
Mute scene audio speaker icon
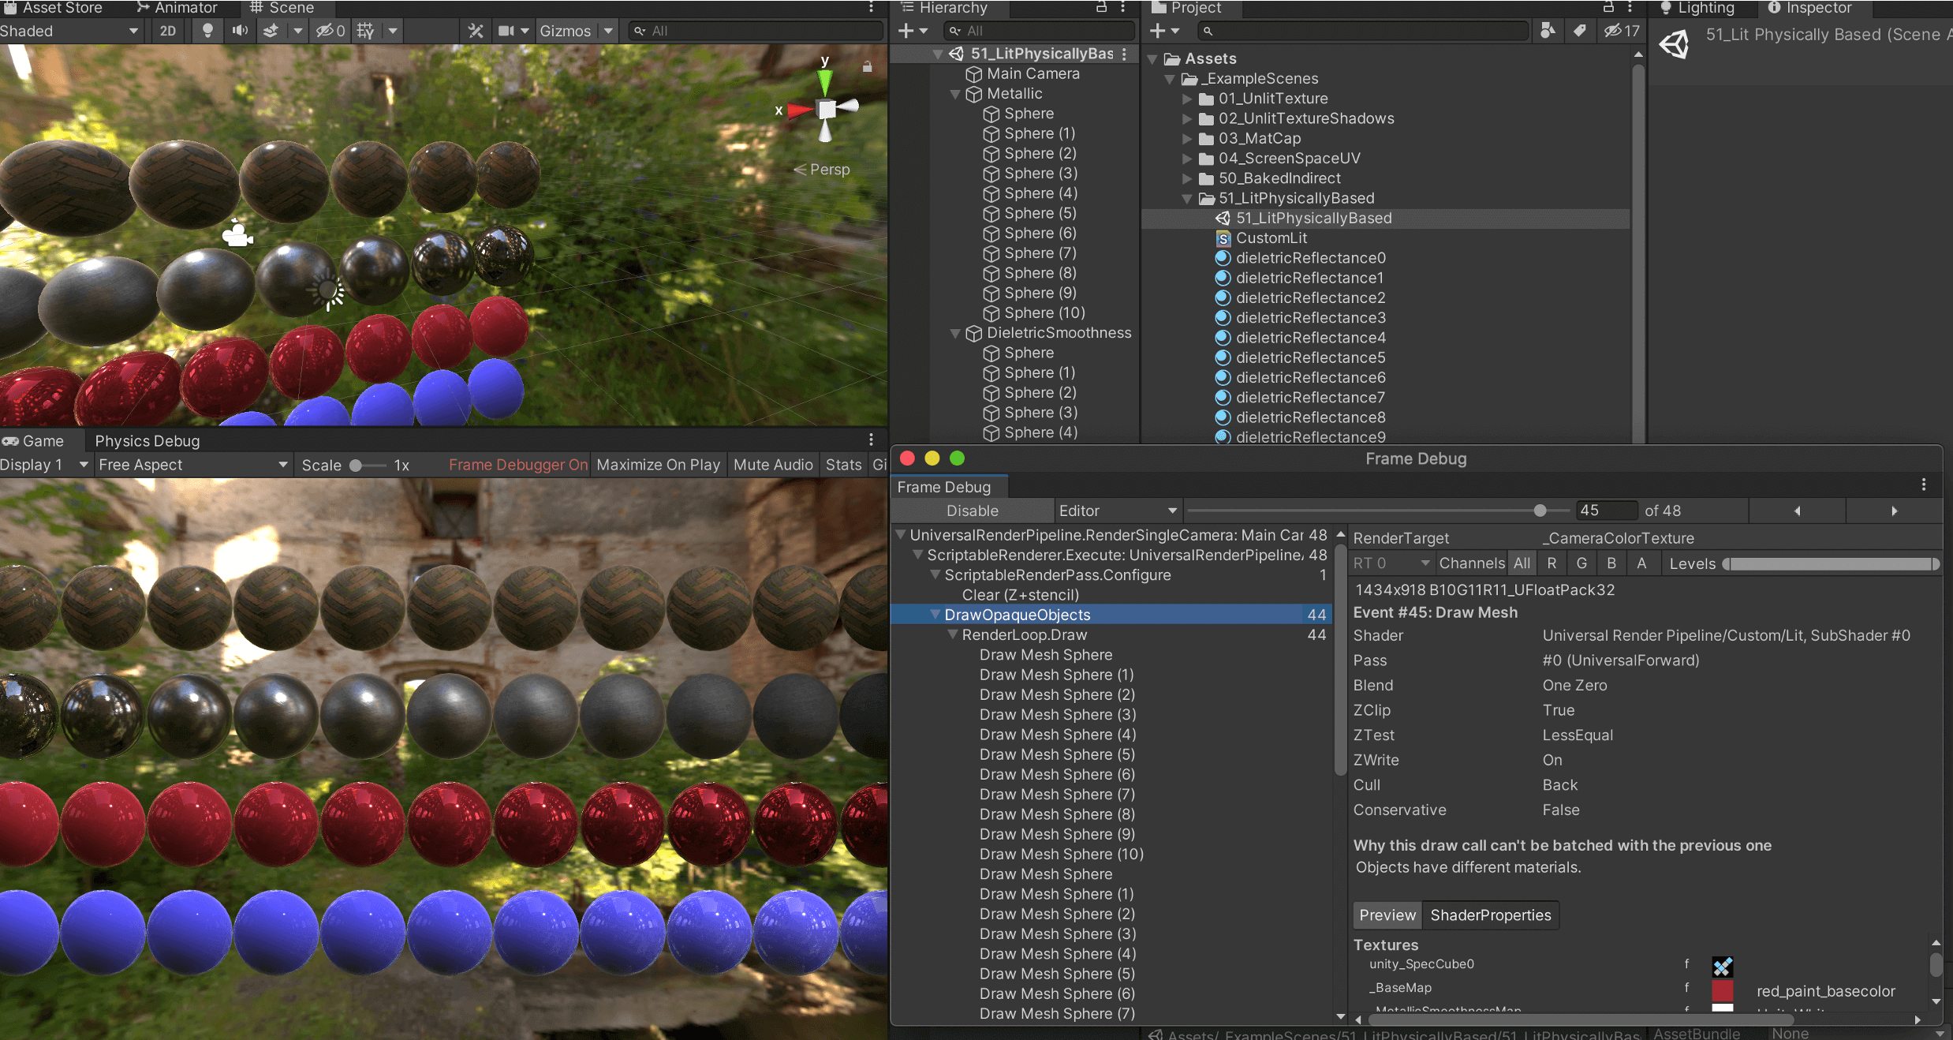[x=239, y=31]
